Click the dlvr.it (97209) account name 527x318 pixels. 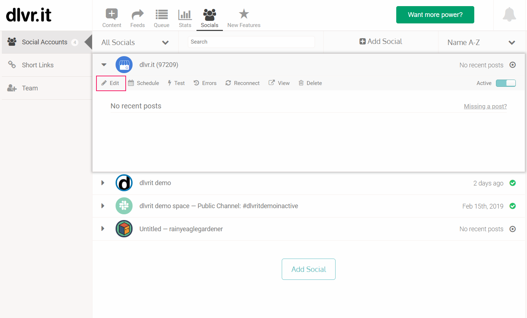point(159,65)
